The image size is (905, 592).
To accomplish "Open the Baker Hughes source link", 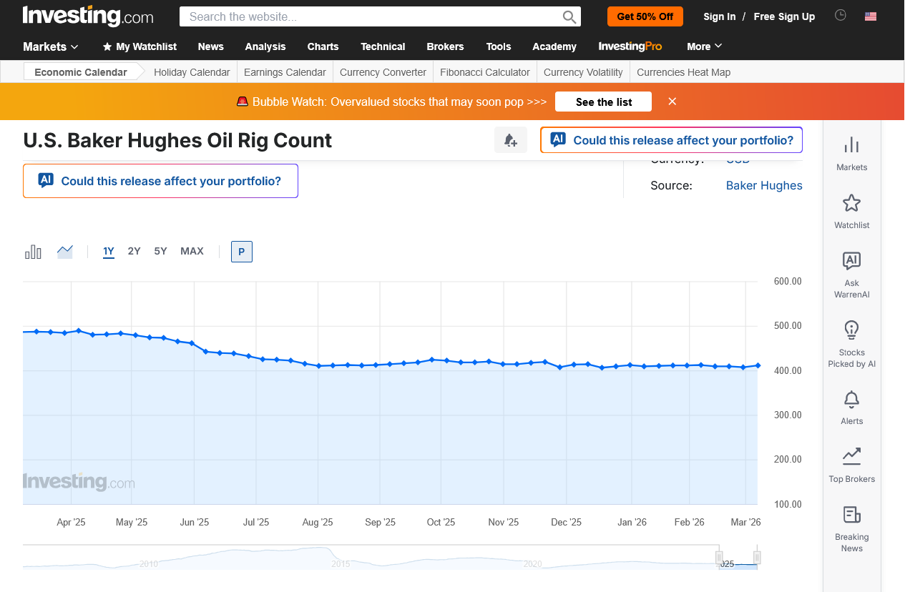I will [x=764, y=185].
